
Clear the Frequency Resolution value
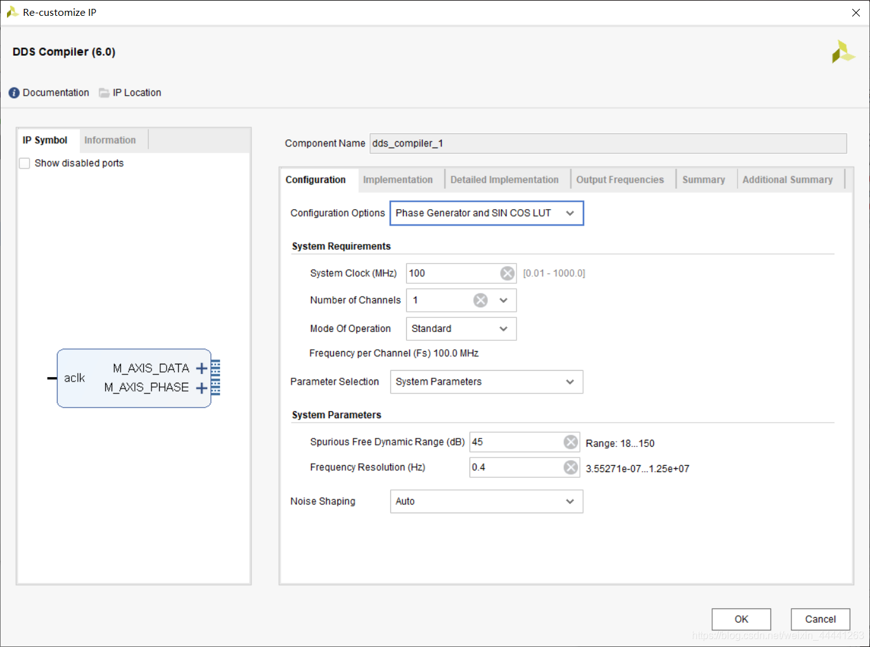tap(571, 467)
